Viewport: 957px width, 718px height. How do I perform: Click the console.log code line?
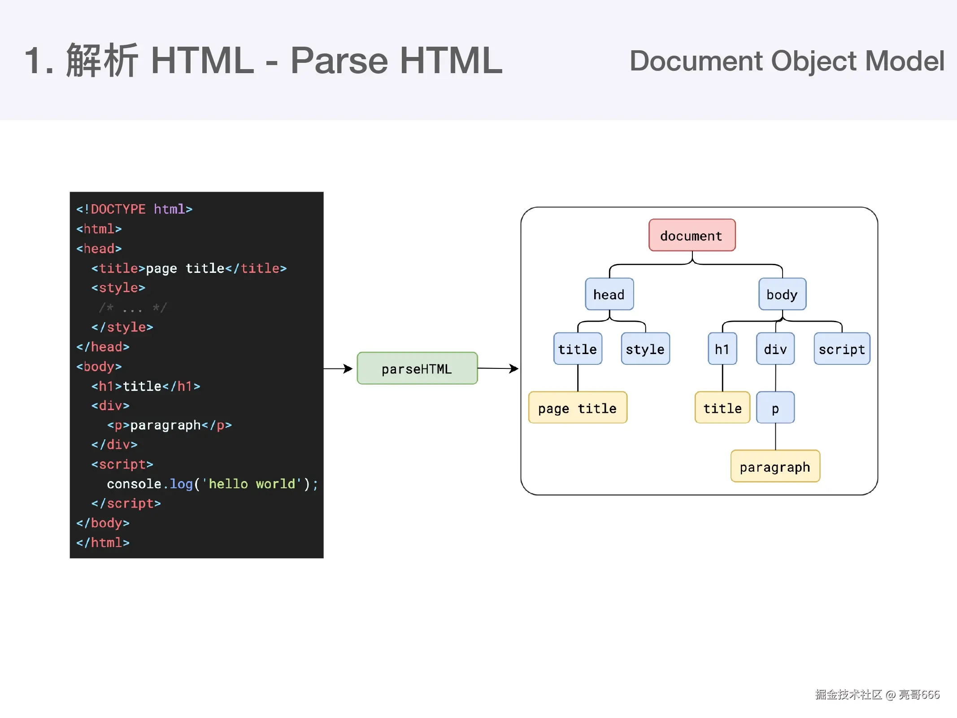pos(212,484)
